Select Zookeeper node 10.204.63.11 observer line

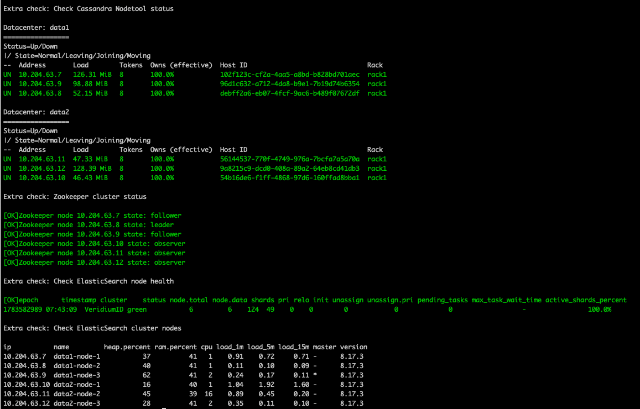(x=94, y=253)
